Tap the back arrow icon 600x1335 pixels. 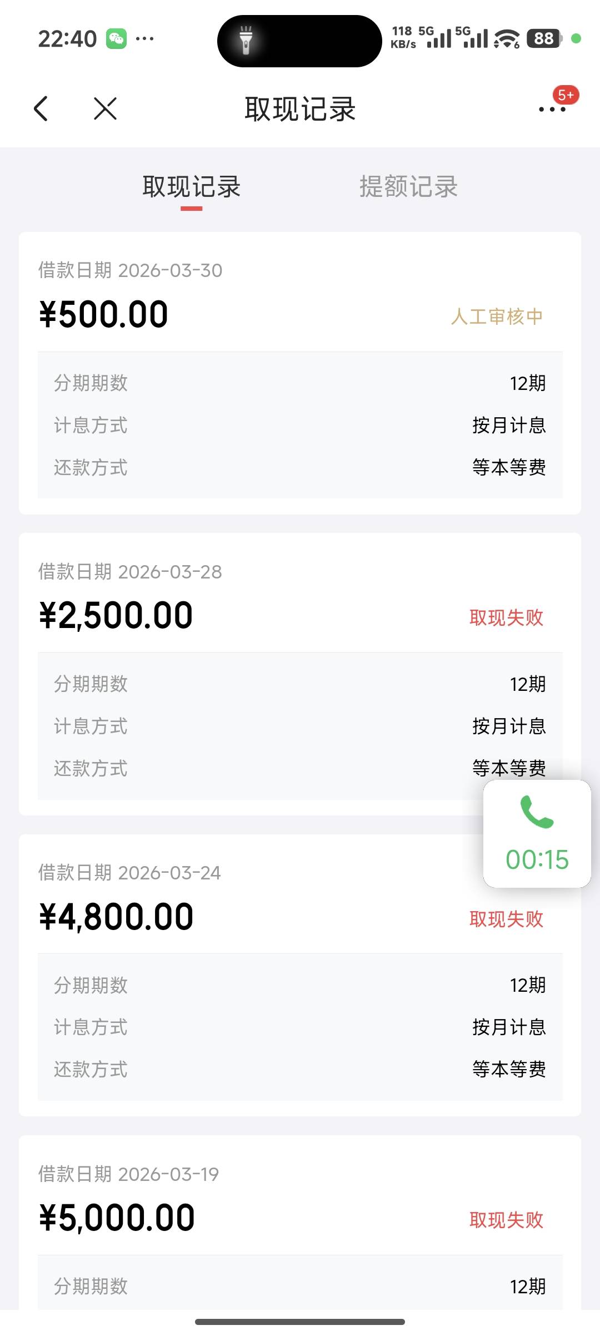coord(41,108)
